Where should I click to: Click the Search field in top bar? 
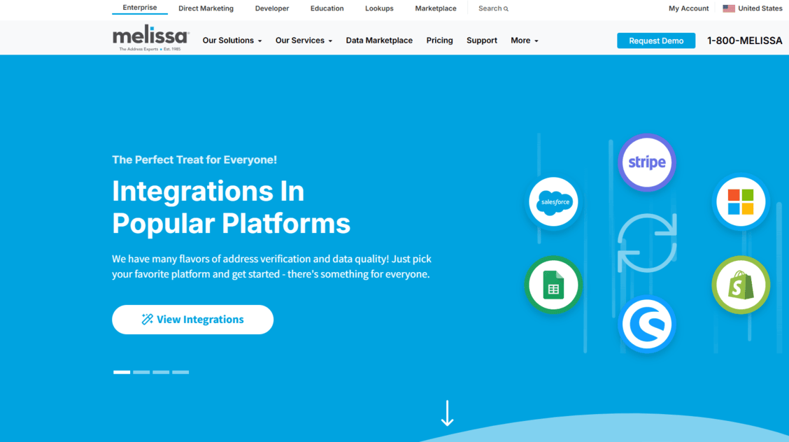click(x=493, y=8)
